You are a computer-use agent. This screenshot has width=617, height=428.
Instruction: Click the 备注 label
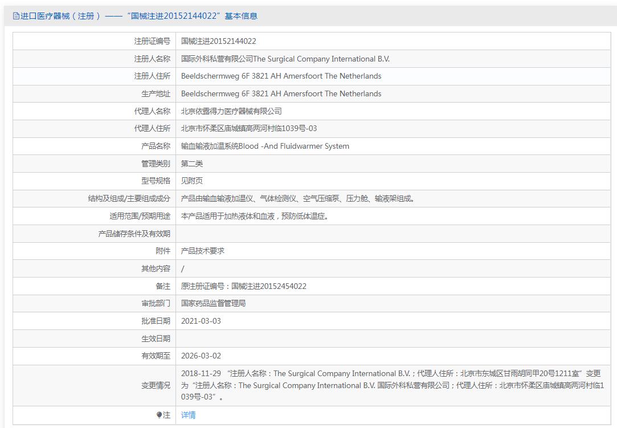point(163,286)
